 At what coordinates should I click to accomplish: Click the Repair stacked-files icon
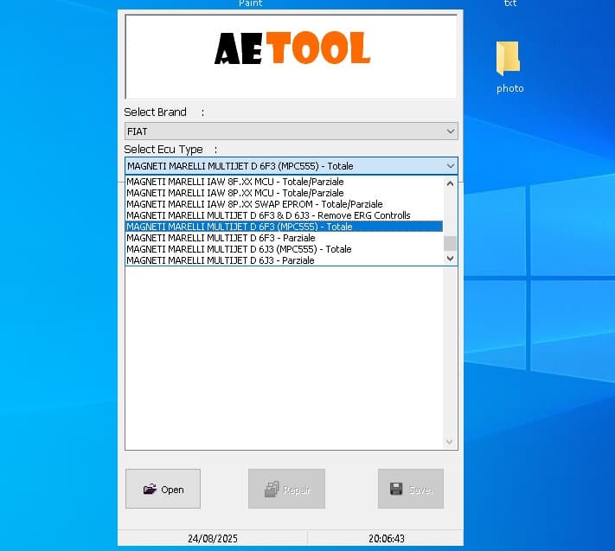coord(272,490)
